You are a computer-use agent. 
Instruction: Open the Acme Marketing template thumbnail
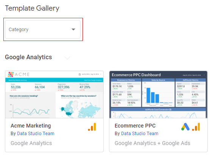coord(54,95)
